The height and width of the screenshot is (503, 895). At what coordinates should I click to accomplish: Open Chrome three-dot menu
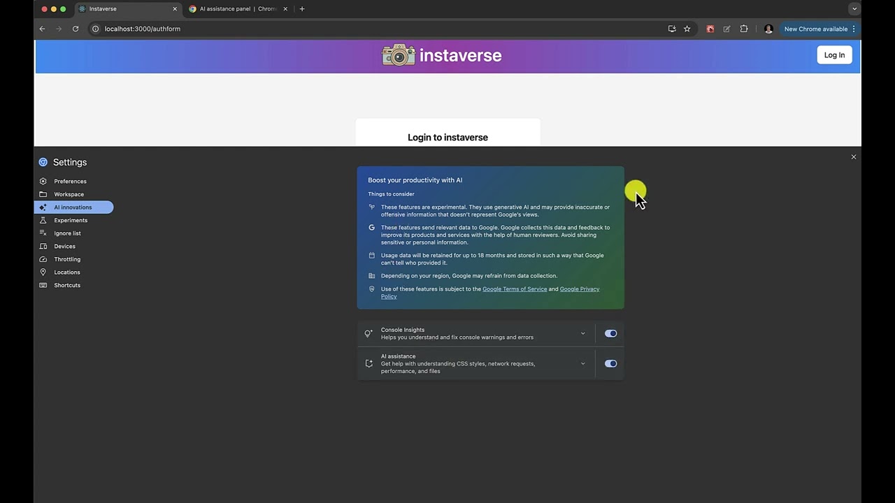point(854,29)
